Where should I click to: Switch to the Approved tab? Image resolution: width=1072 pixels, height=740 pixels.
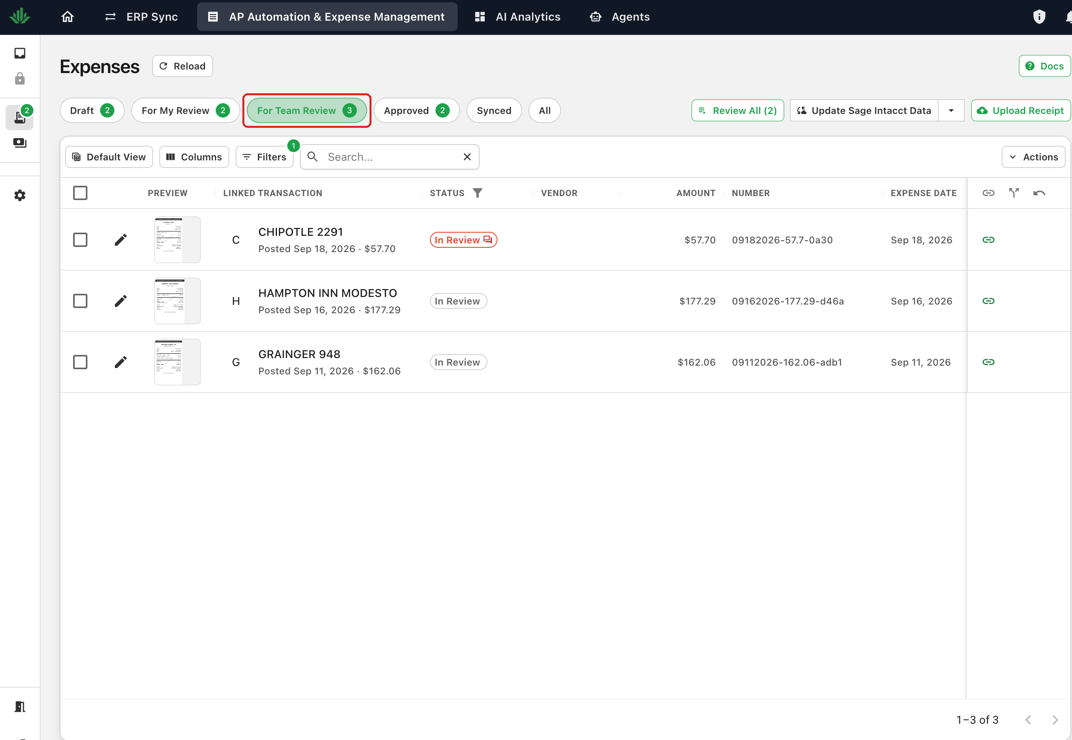(x=416, y=111)
